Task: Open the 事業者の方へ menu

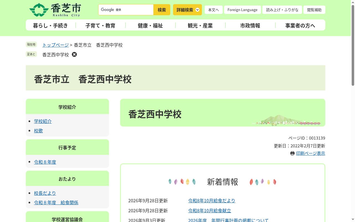Action: tap(300, 26)
